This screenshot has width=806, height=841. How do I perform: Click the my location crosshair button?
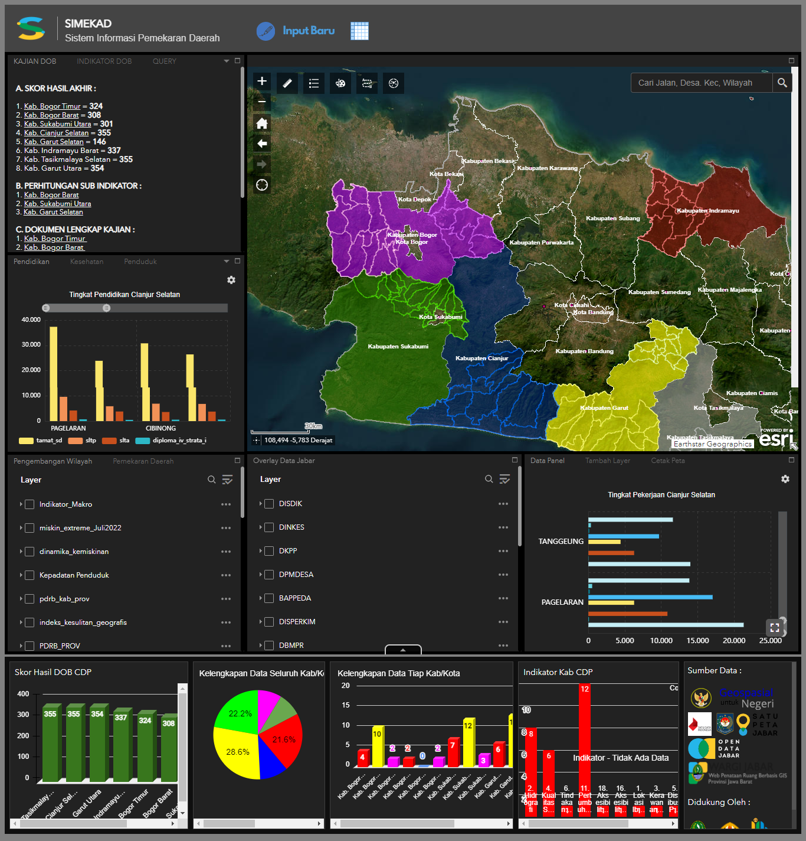[262, 185]
